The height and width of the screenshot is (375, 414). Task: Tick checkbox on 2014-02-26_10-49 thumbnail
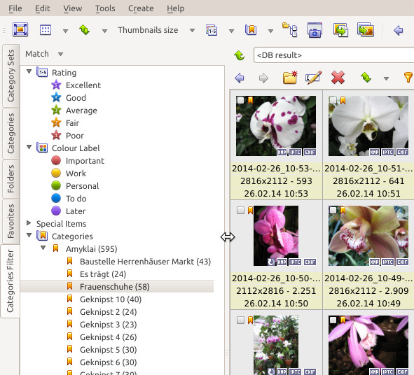333,210
